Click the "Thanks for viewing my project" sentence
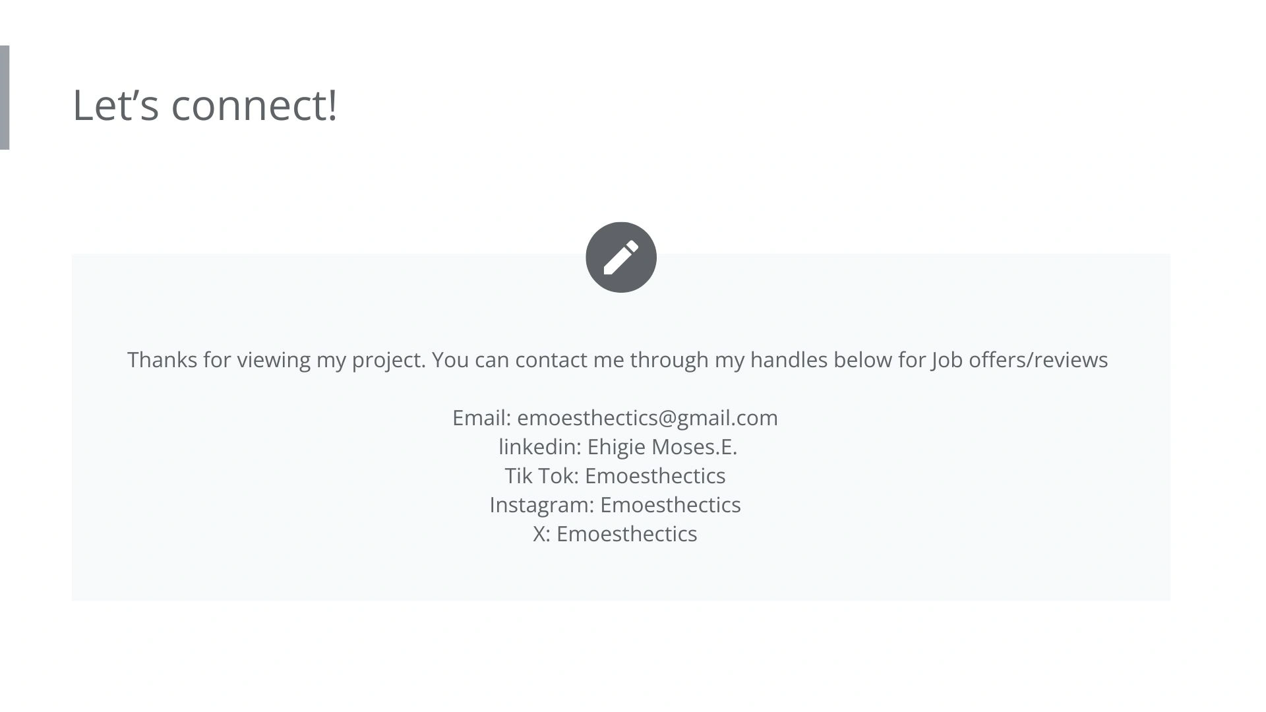Viewport: 1266px width, 712px height. click(x=276, y=360)
